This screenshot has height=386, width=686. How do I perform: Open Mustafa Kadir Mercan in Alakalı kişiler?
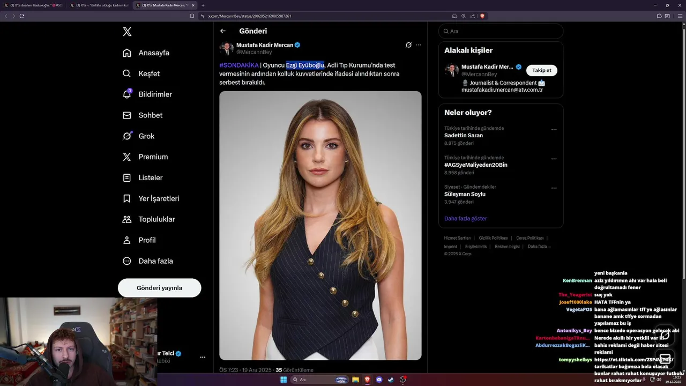click(487, 67)
